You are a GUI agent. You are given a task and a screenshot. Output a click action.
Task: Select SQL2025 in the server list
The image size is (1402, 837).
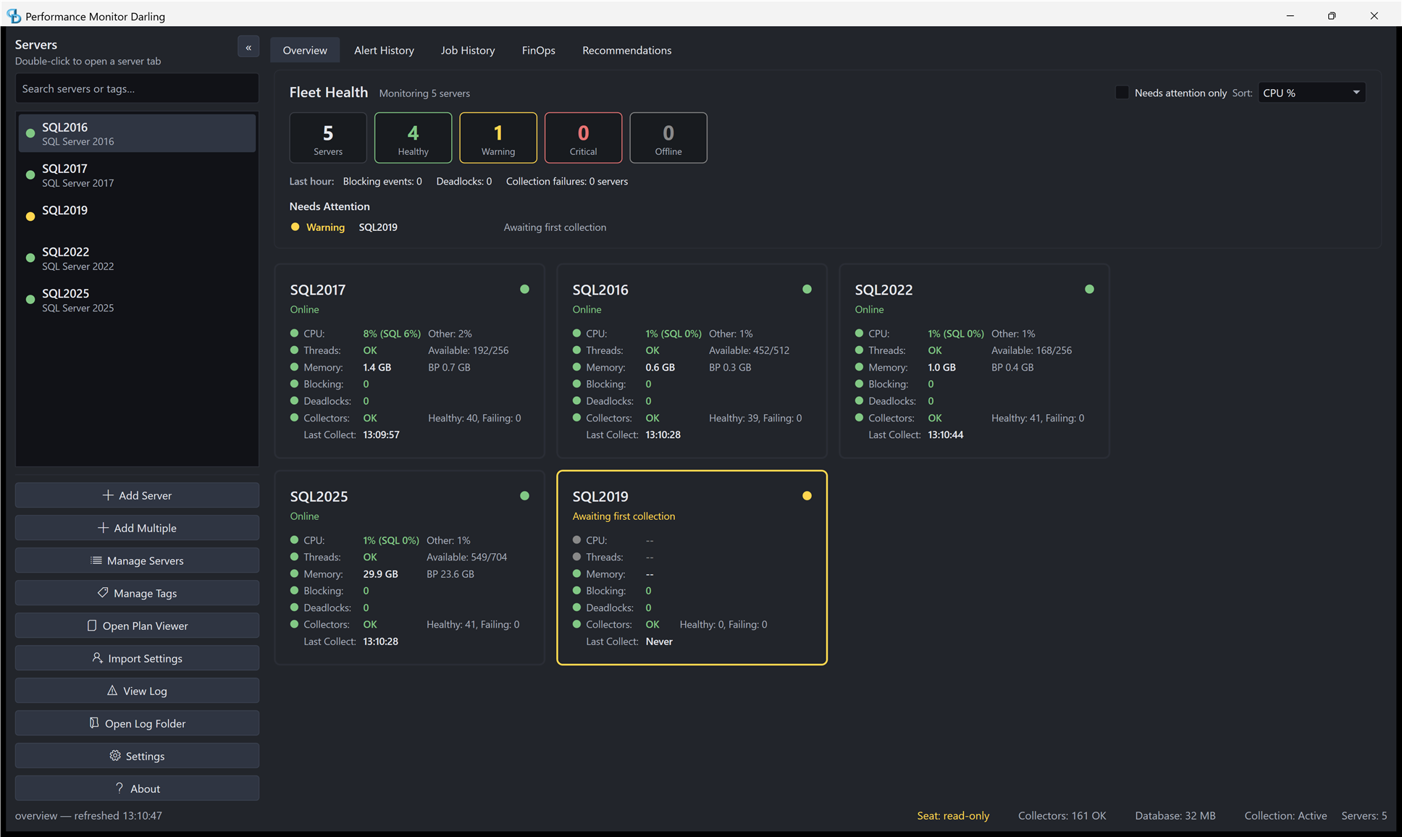click(137, 300)
